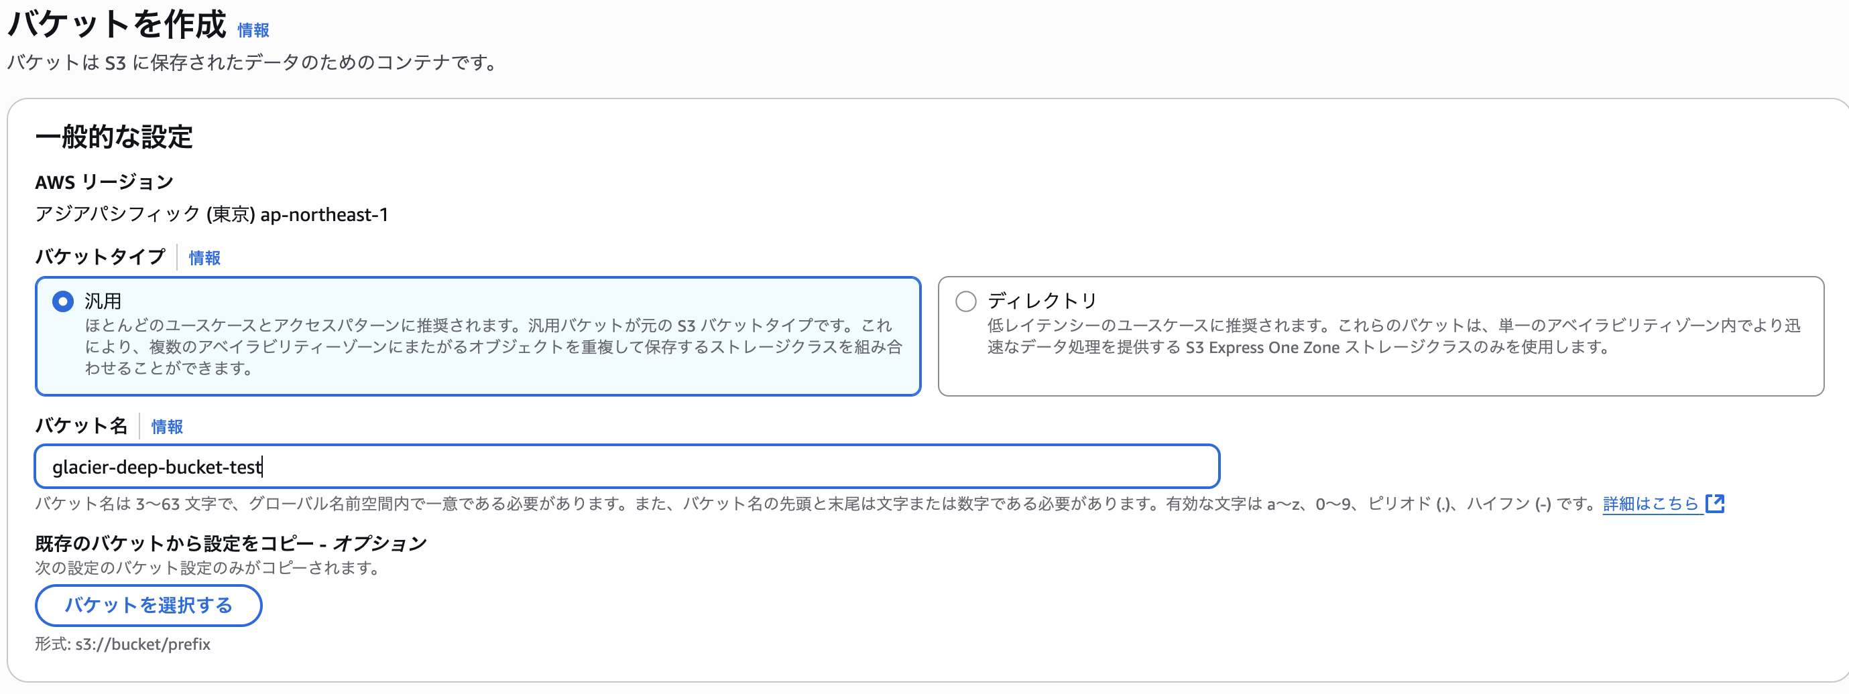Click the 一般的な設定 section heading

114,137
